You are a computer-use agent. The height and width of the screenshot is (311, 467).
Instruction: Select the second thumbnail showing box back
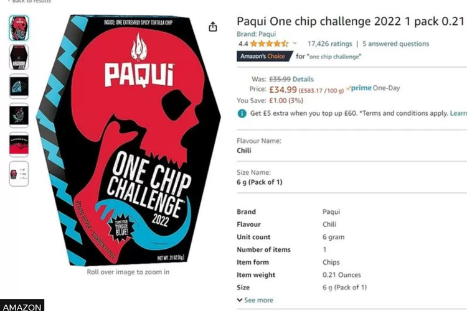pyautogui.click(x=19, y=57)
